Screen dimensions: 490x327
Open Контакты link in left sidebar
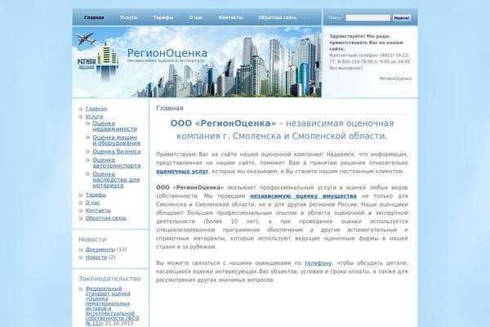pyautogui.click(x=98, y=210)
